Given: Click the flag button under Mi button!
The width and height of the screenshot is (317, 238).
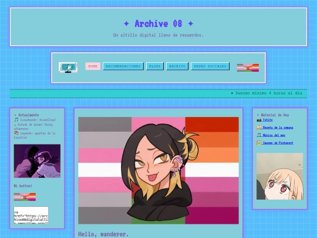Looking at the screenshot, I should tap(25, 197).
